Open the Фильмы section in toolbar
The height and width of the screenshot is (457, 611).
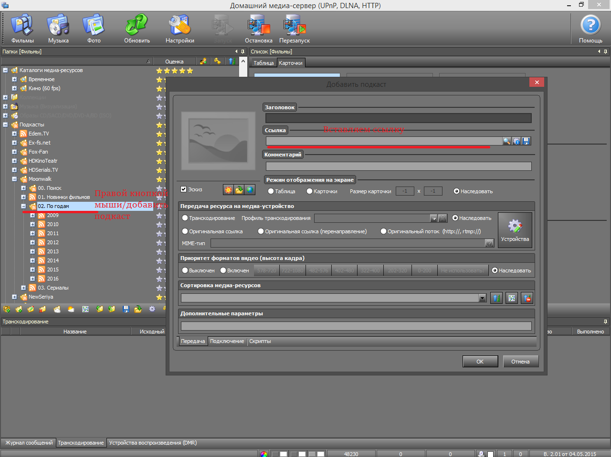[22, 29]
